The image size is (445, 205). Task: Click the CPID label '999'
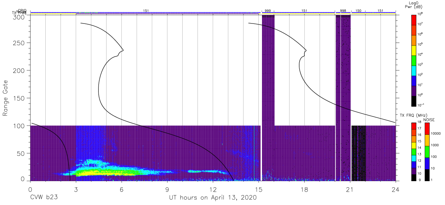pyautogui.click(x=268, y=11)
